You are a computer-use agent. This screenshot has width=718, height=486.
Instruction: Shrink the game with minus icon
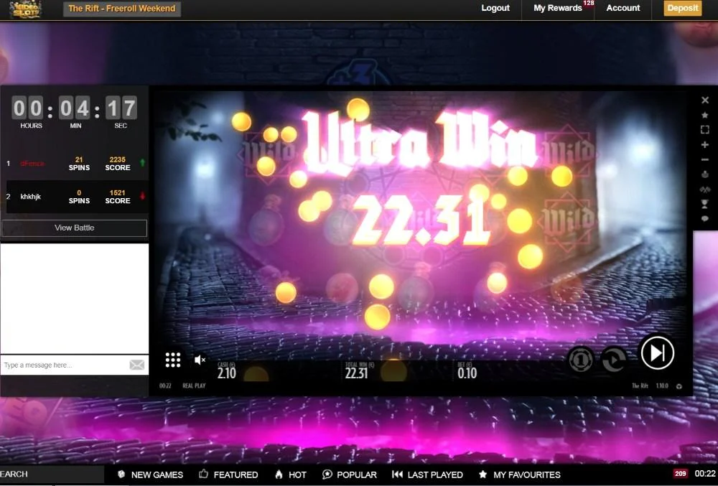click(705, 159)
